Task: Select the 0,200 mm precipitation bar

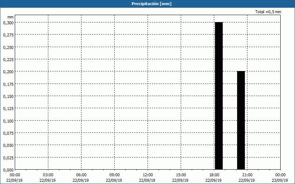Action: (x=241, y=120)
